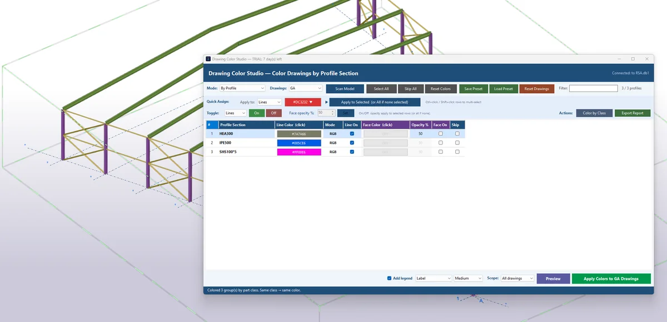
Task: Click the Face Color cell for SHS100*5
Action: (386, 152)
